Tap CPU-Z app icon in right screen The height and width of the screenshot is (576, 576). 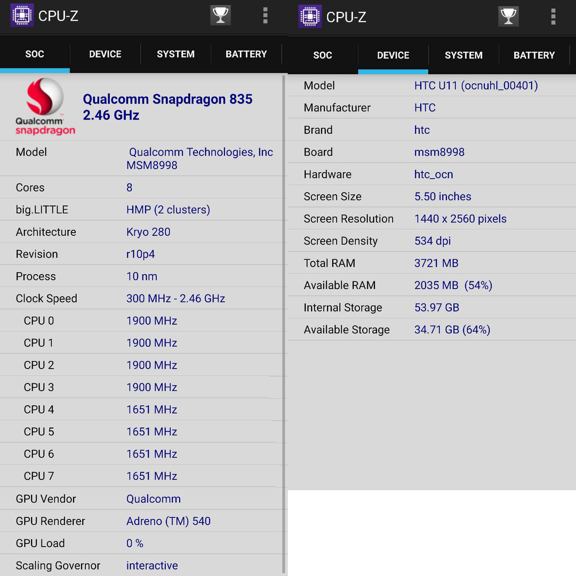(310, 17)
